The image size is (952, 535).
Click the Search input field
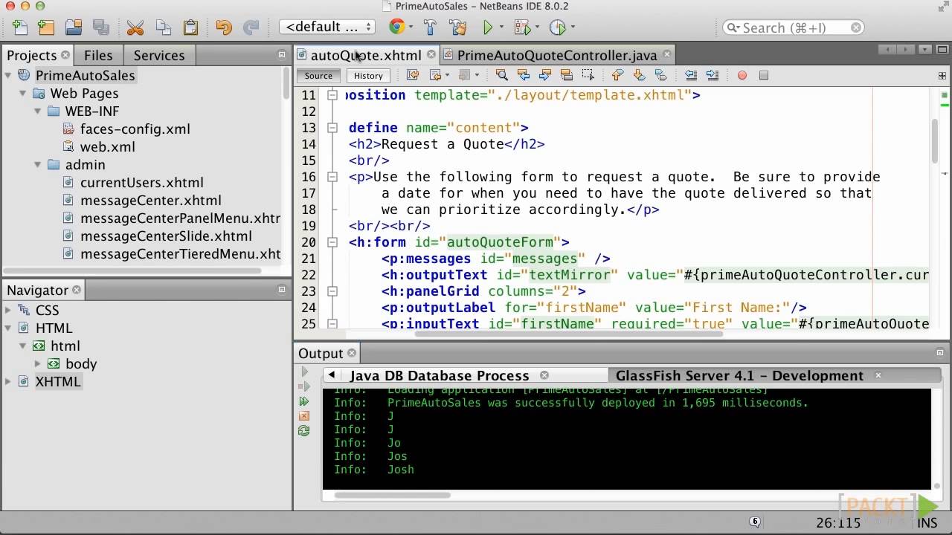(793, 27)
